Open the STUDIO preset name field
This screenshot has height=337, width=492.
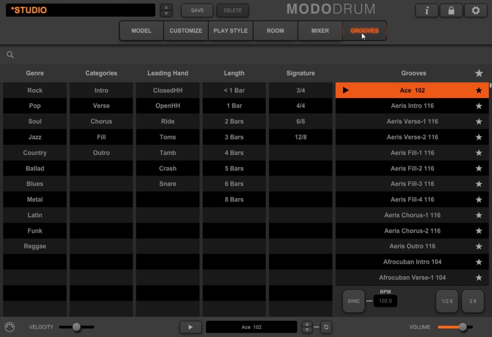81,10
